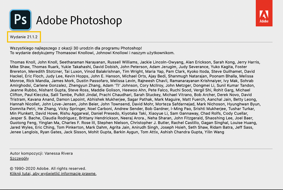
Task: Click 'Charles F. Rose III' in credits
Action: pos(79,123)
